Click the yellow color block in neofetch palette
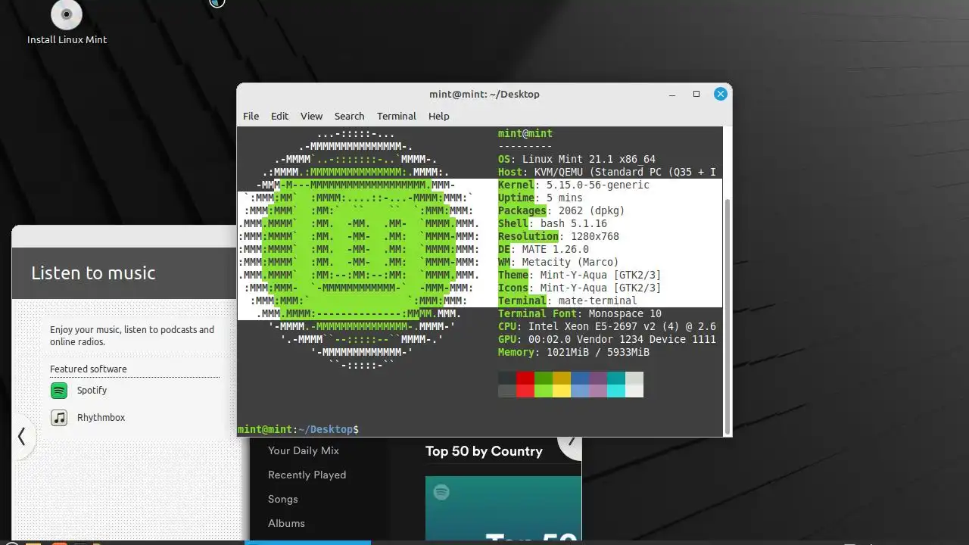Screen dimensions: 969x545 click(562, 385)
